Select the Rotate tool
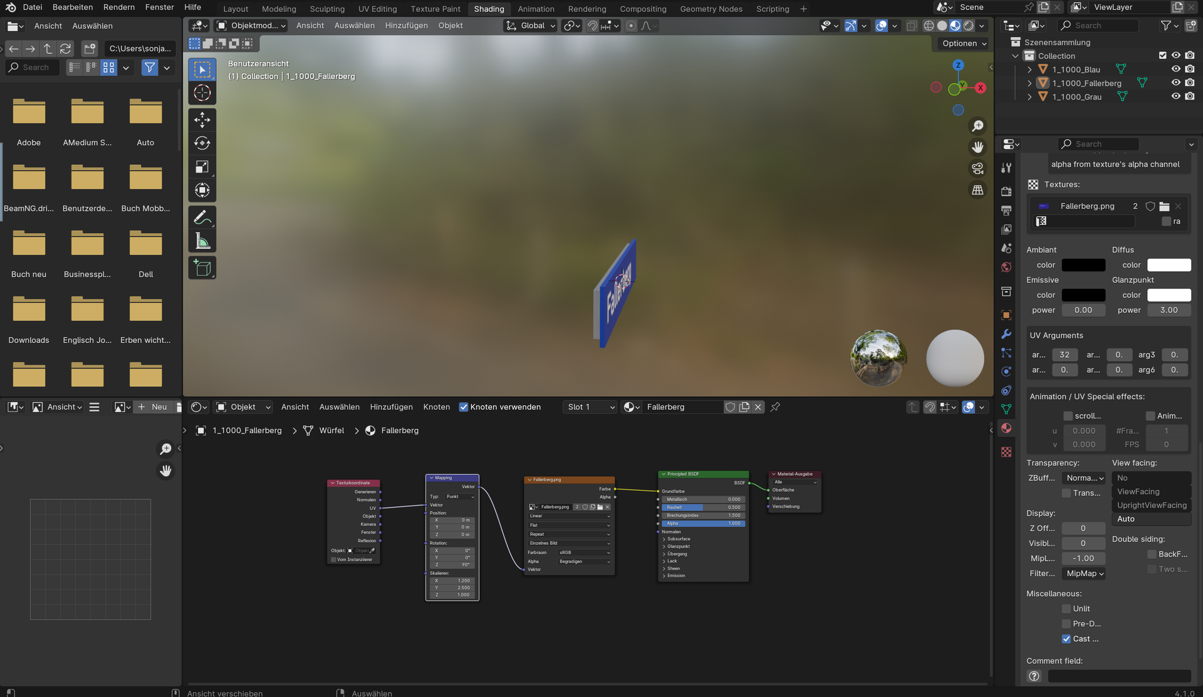This screenshot has height=697, width=1203. pyautogui.click(x=202, y=143)
